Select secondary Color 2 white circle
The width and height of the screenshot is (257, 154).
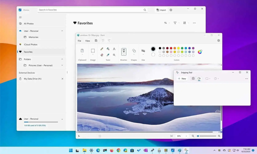point(153,55)
